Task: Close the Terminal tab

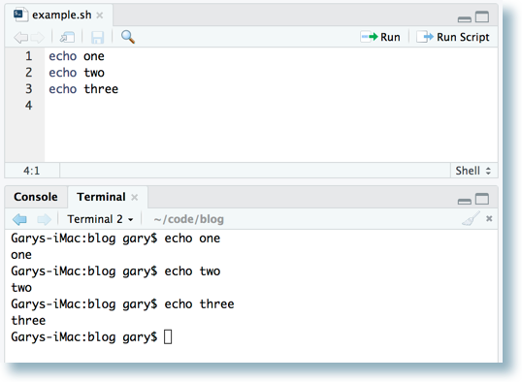Action: (135, 198)
